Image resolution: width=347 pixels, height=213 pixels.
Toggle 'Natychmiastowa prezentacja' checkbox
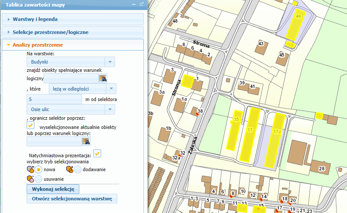[97, 153]
